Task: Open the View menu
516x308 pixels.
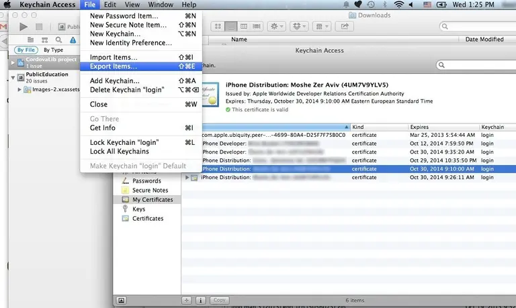Action: 132,5
